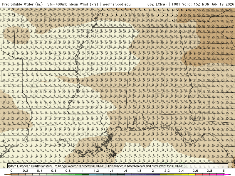Click the weather.cod.edu site text
Image resolution: width=235 pixels, height=176 pixels.
[117, 4]
